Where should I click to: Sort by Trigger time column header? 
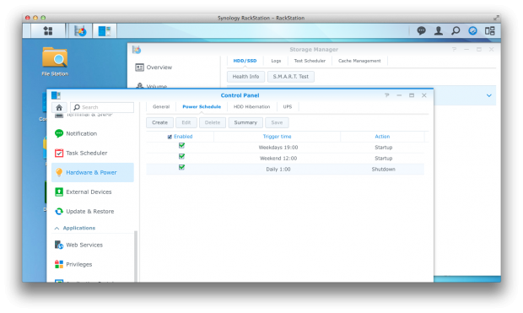pyautogui.click(x=277, y=137)
